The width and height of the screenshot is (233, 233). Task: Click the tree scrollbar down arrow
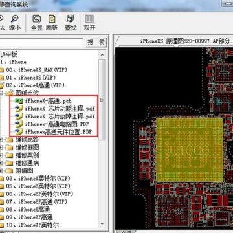[102, 224]
